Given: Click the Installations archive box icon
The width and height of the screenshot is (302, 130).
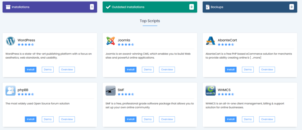Looking at the screenshot, I should [x=8, y=7].
